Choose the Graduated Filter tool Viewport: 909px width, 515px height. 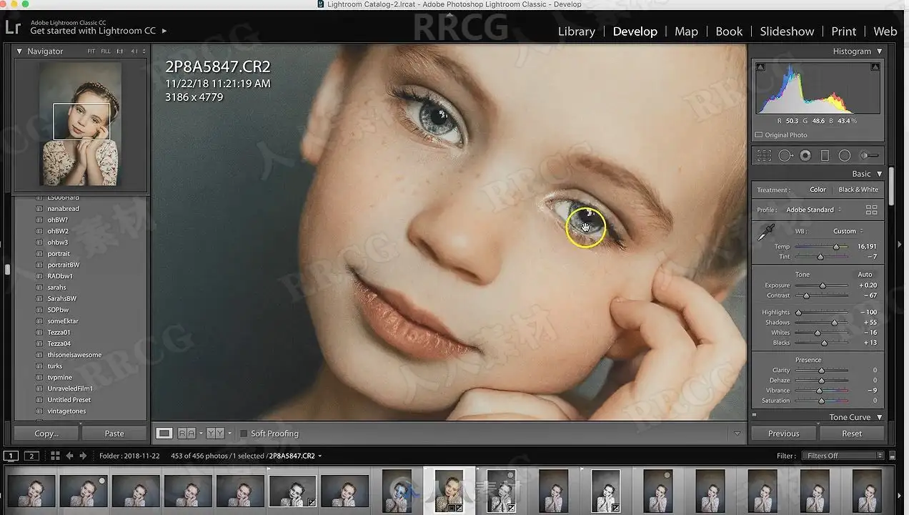[x=825, y=155]
